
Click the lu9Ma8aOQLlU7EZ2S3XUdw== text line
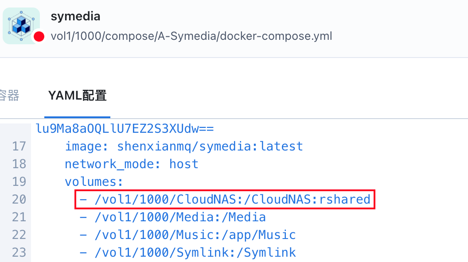125,129
